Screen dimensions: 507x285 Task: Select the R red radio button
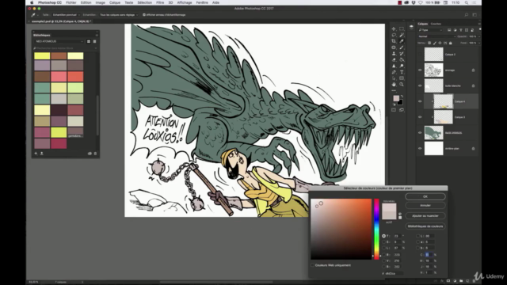click(383, 255)
